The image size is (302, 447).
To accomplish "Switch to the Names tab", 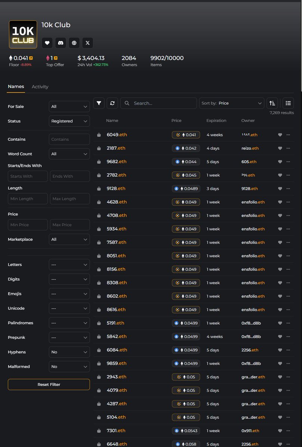I will coord(16,86).
